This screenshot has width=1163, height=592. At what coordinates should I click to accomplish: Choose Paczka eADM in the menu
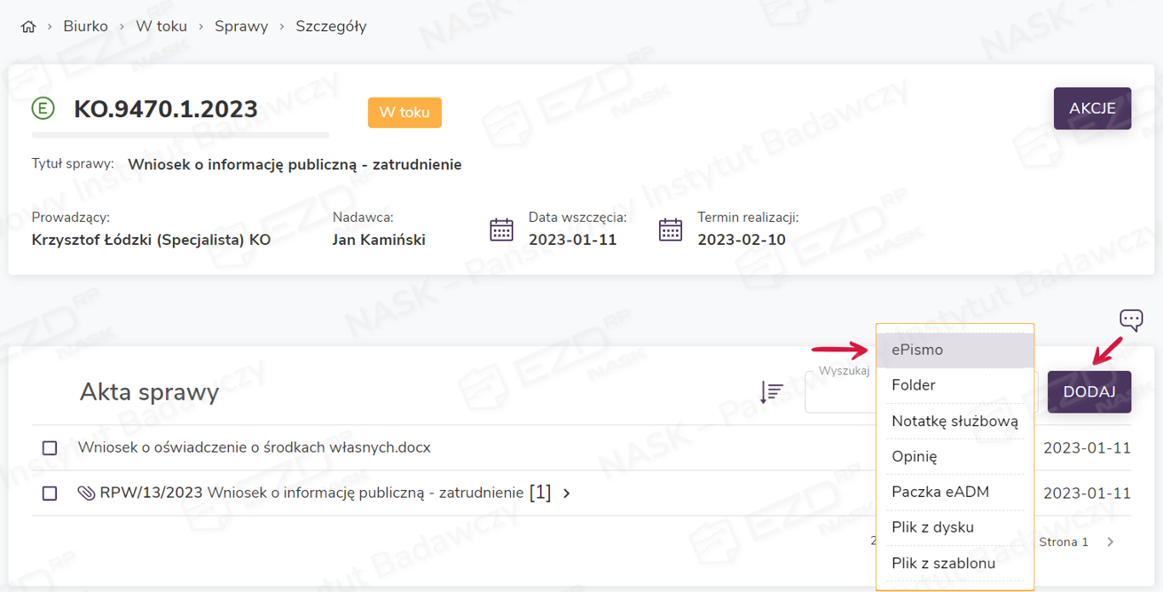click(939, 492)
